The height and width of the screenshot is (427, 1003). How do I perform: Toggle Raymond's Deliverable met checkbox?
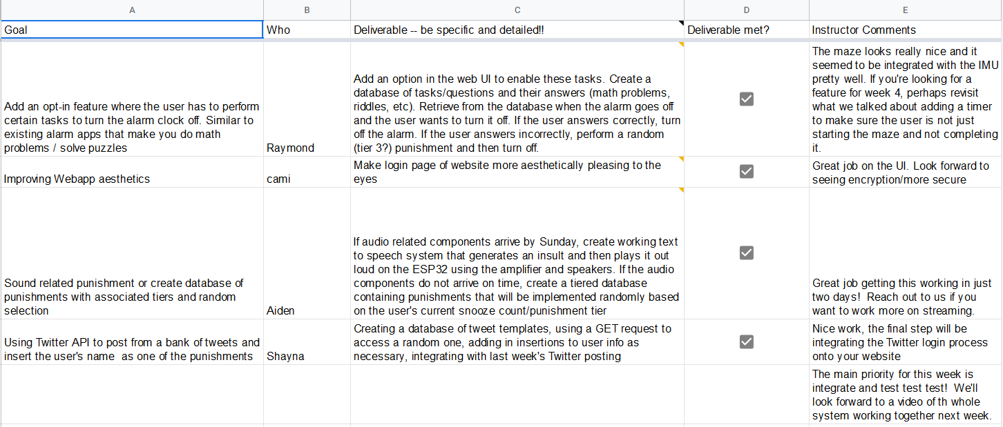point(746,99)
